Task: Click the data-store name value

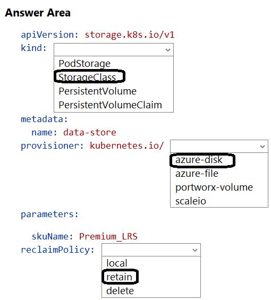Action: 90,132
